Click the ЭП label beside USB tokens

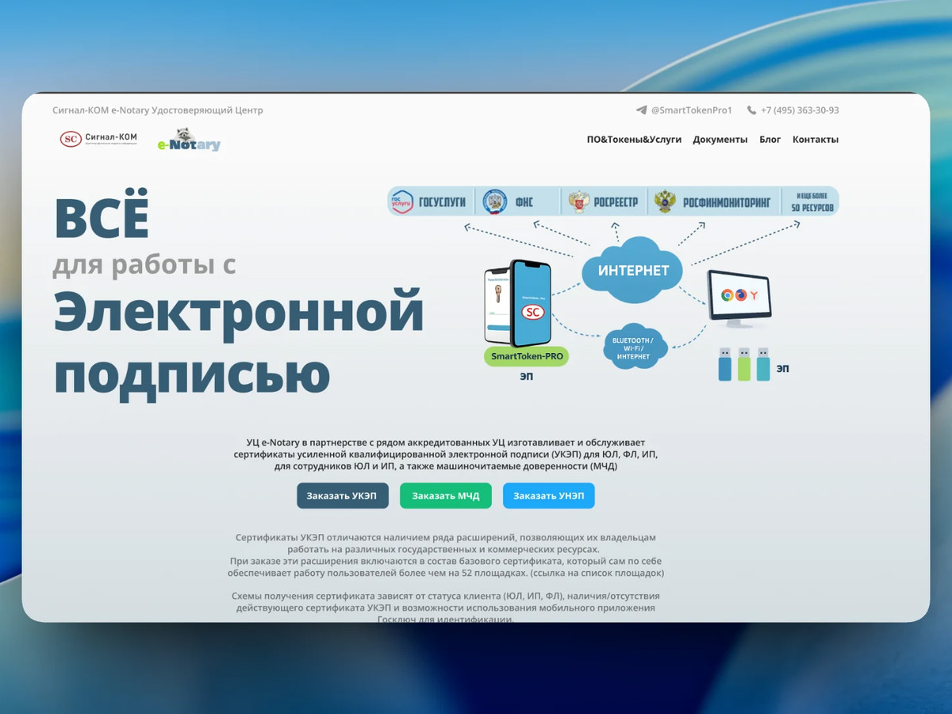pos(782,369)
